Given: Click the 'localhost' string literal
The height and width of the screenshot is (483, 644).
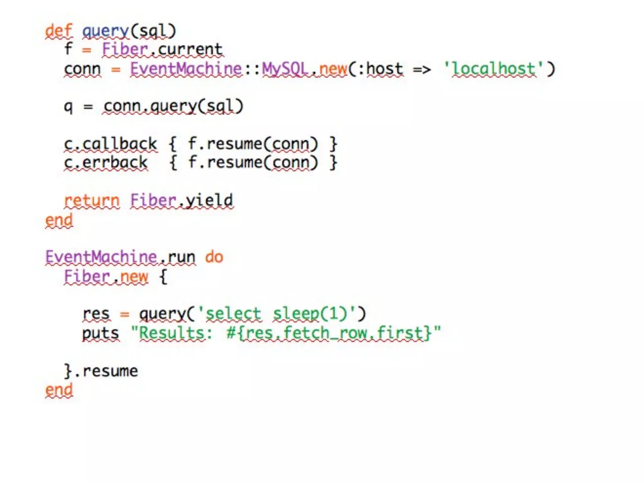Looking at the screenshot, I should [x=493, y=69].
